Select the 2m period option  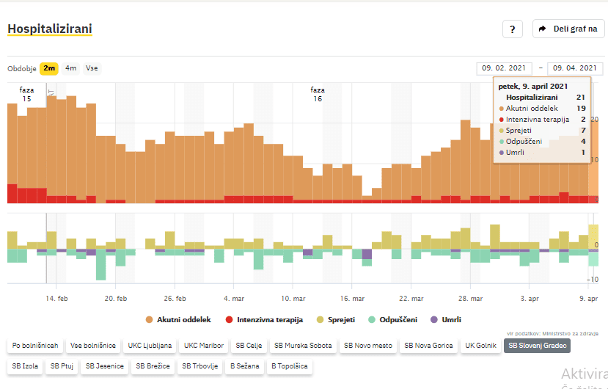[49, 68]
